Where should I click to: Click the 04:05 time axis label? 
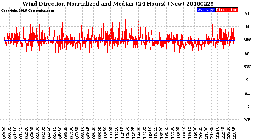43,133
